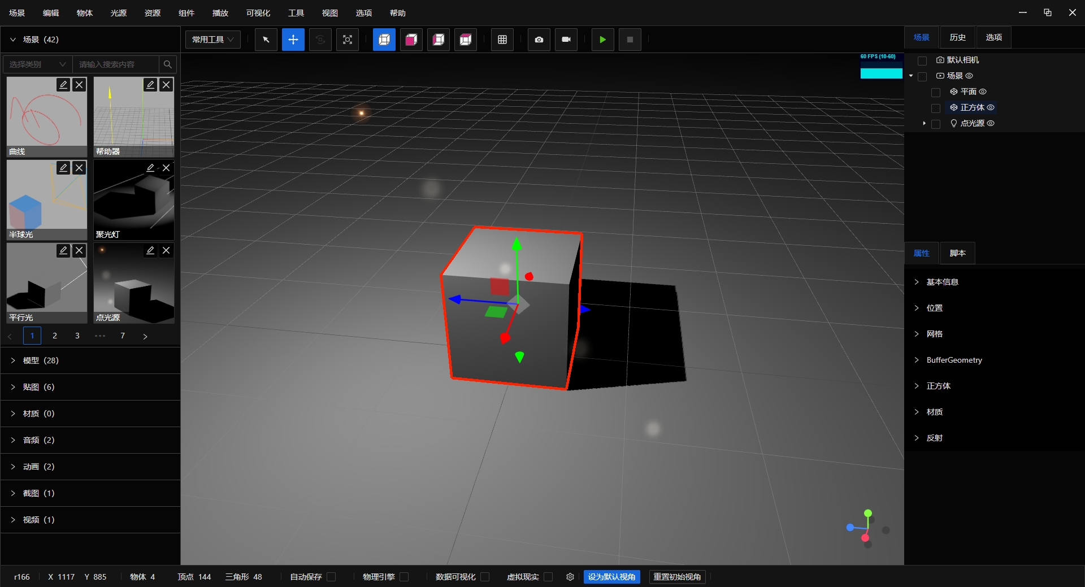The image size is (1085, 587).
Task: Take a screenshot with camera icon
Action: click(x=539, y=40)
